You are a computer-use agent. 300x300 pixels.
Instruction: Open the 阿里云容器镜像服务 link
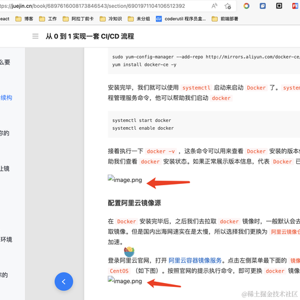(x=195, y=260)
